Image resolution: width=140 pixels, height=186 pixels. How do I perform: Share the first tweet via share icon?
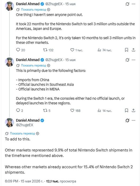133,50
